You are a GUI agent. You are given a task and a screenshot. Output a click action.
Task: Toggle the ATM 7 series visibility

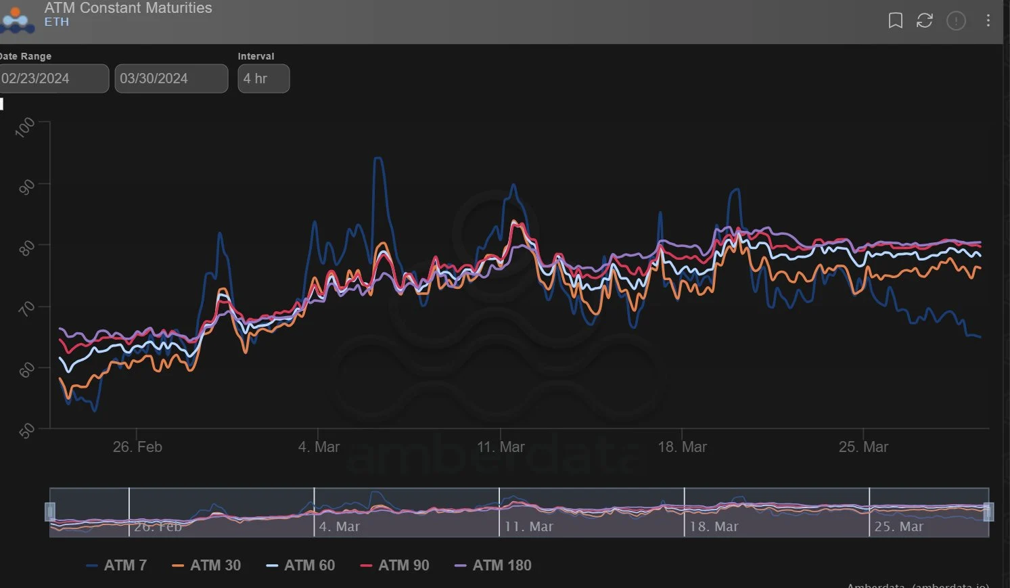click(116, 565)
